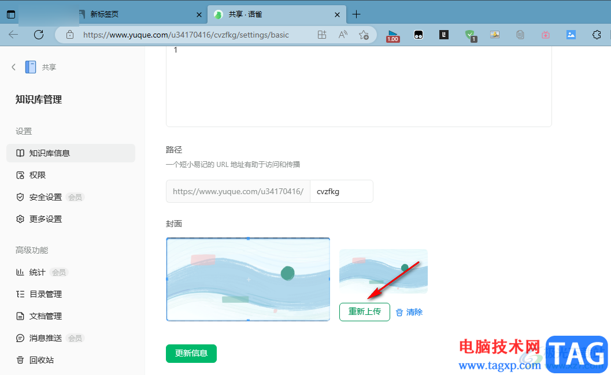The height and width of the screenshot is (375, 611).
Task: Switch to the 新标签页 tab
Action: pos(140,14)
